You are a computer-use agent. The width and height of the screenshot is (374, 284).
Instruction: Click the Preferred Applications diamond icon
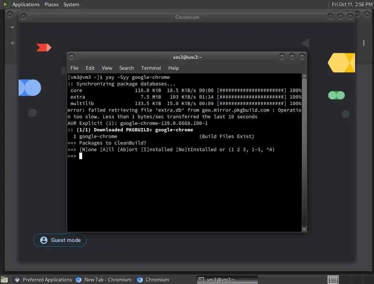pyautogui.click(x=17, y=280)
